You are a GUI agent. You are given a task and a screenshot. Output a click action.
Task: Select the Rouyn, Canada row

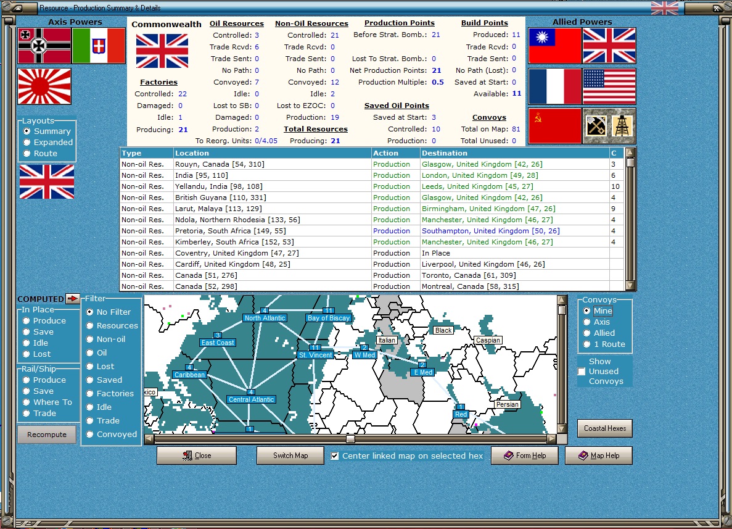click(372, 164)
